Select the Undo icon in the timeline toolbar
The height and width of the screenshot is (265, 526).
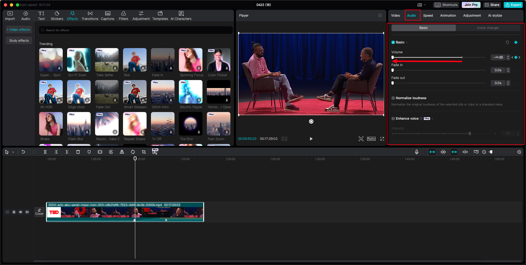[x=23, y=152]
